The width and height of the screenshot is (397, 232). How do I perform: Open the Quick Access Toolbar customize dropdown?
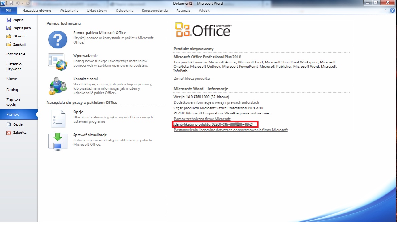click(x=35, y=4)
